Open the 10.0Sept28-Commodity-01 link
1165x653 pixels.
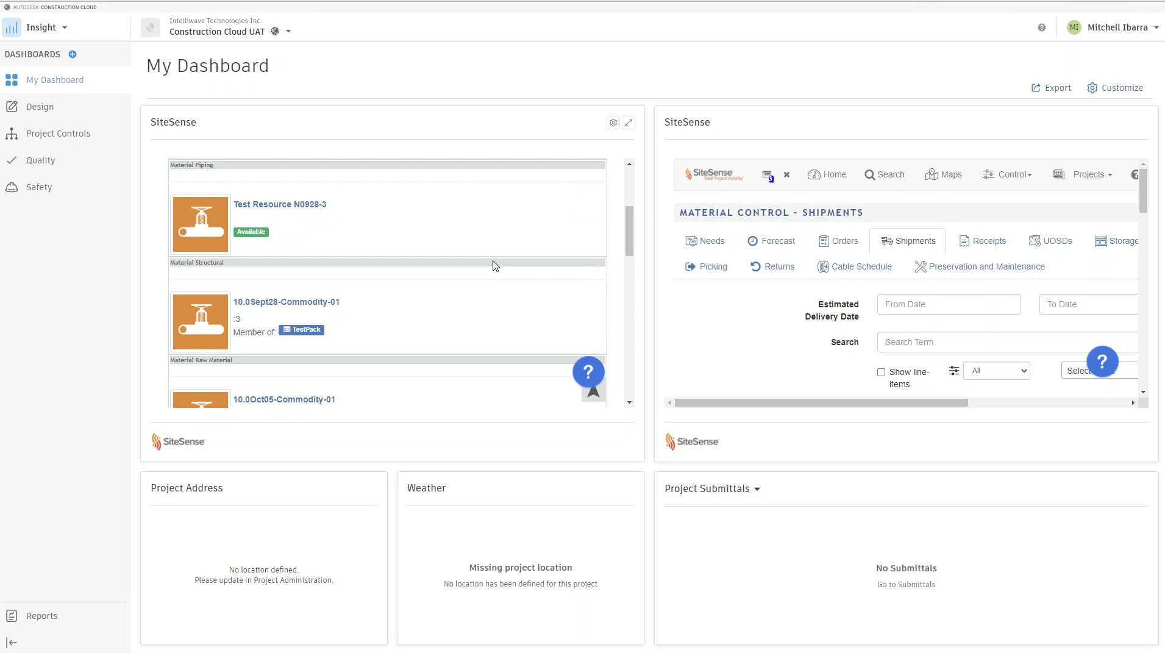(287, 302)
